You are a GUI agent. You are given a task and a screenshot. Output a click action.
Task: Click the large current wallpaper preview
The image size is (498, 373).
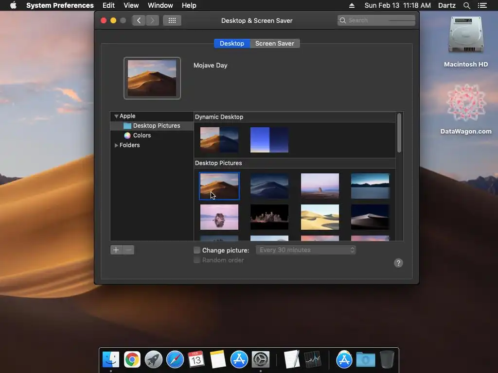tap(152, 78)
